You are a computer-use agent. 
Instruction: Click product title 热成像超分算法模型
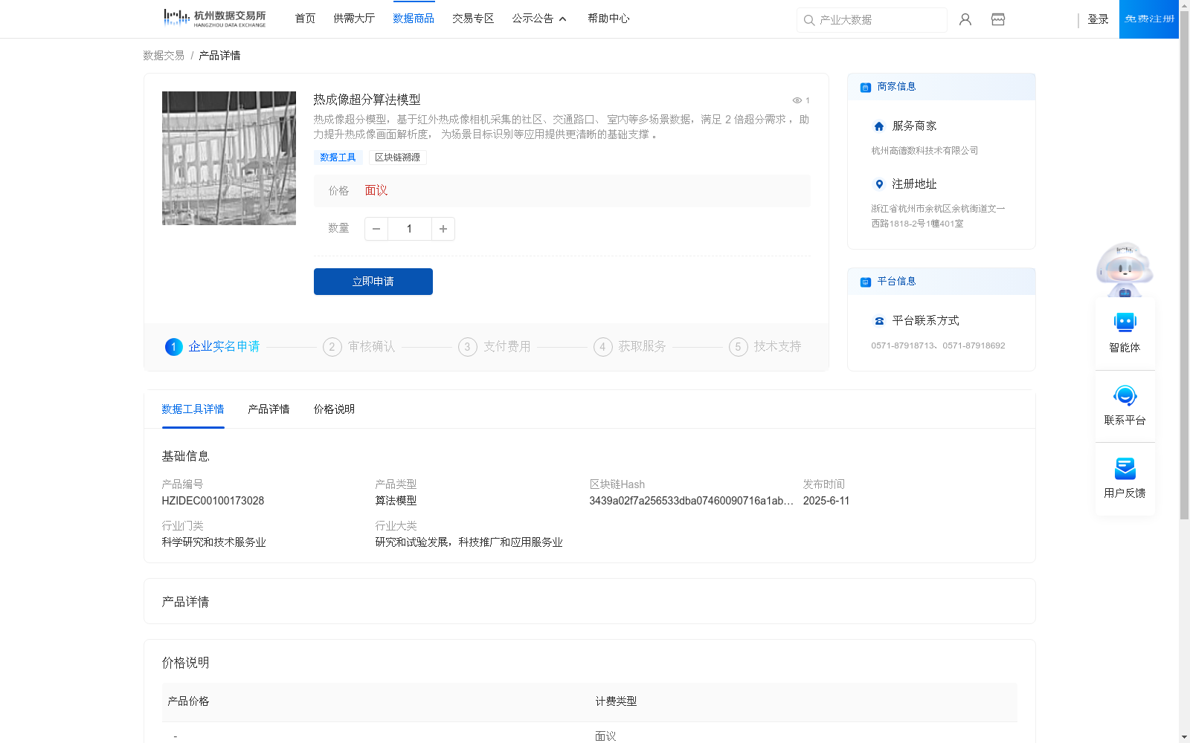pyautogui.click(x=367, y=100)
